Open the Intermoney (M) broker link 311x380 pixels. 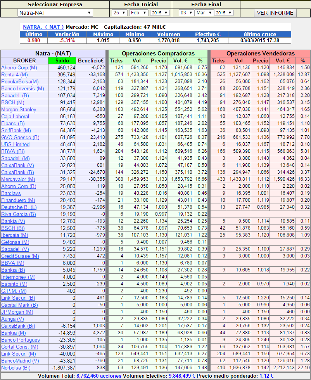(x=19, y=277)
